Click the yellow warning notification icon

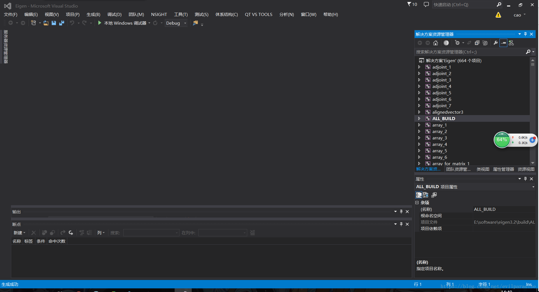coord(498,15)
